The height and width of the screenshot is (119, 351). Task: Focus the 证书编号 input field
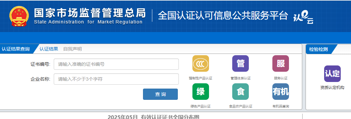point(116,64)
